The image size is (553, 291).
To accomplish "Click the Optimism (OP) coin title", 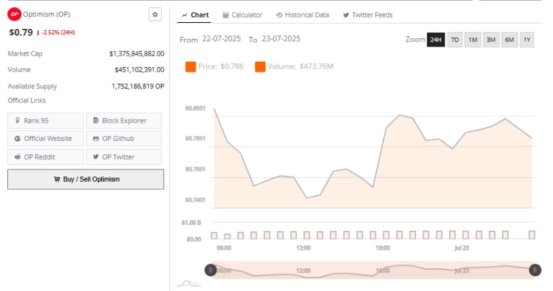I will coord(46,15).
